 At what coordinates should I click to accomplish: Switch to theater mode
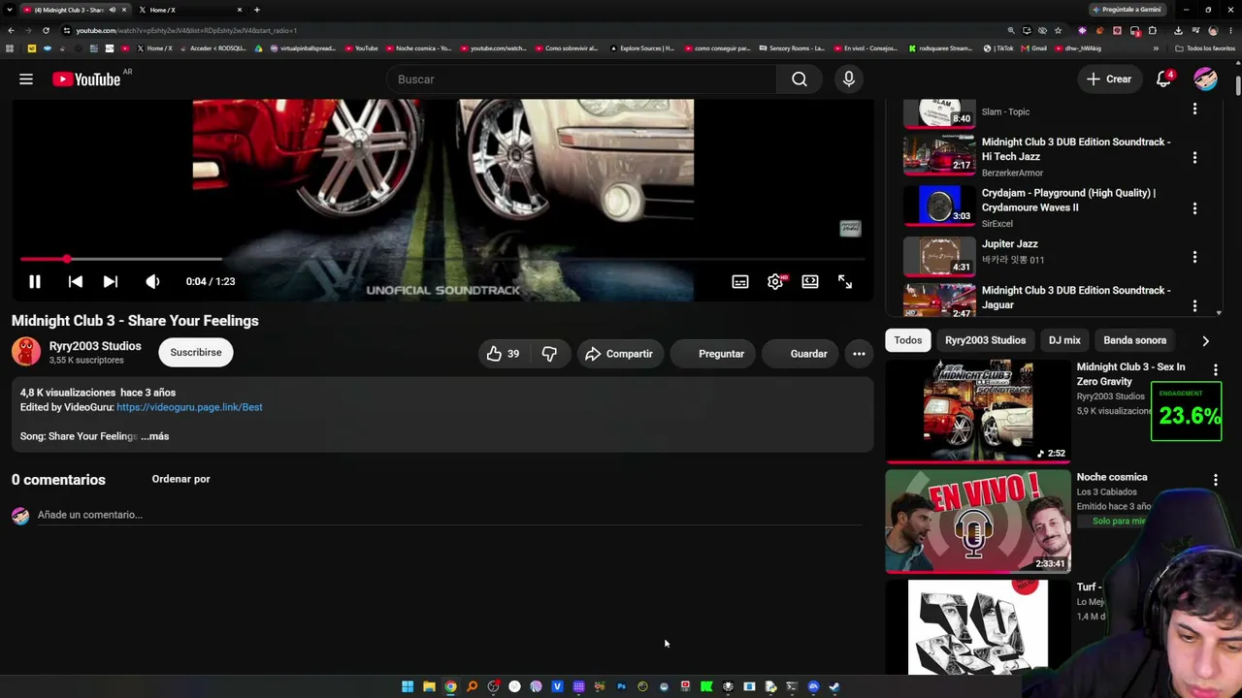point(810,281)
